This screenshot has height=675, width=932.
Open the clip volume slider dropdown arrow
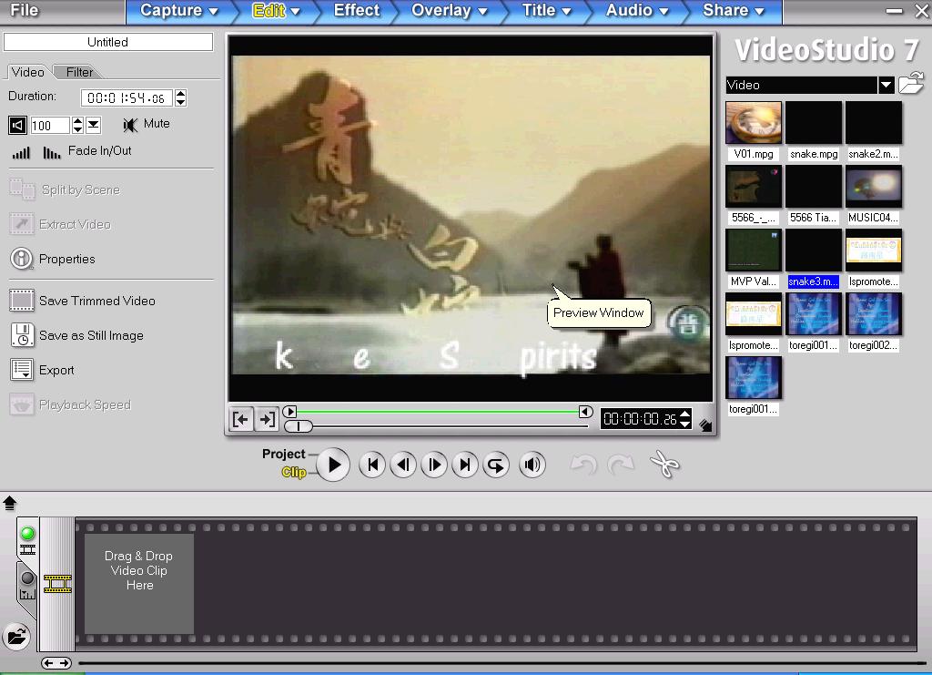pos(94,125)
